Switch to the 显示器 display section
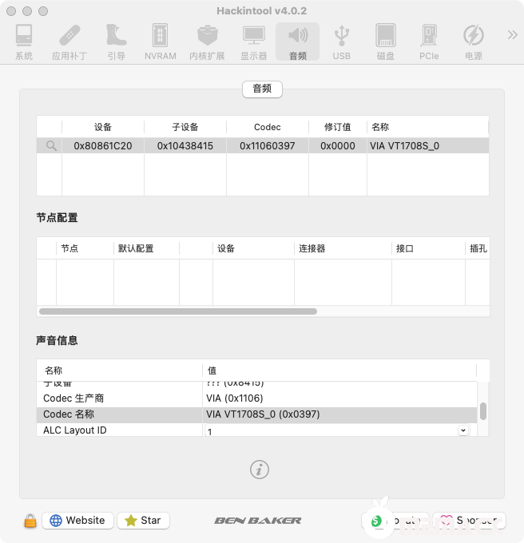The height and width of the screenshot is (543, 524). click(x=253, y=42)
